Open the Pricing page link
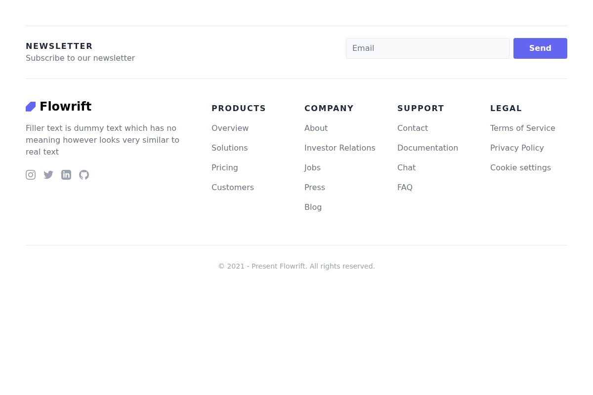The width and height of the screenshot is (593, 395). coord(224,167)
